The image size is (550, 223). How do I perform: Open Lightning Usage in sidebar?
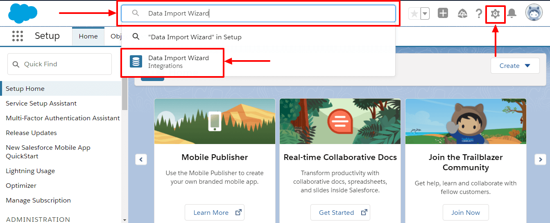coord(30,171)
